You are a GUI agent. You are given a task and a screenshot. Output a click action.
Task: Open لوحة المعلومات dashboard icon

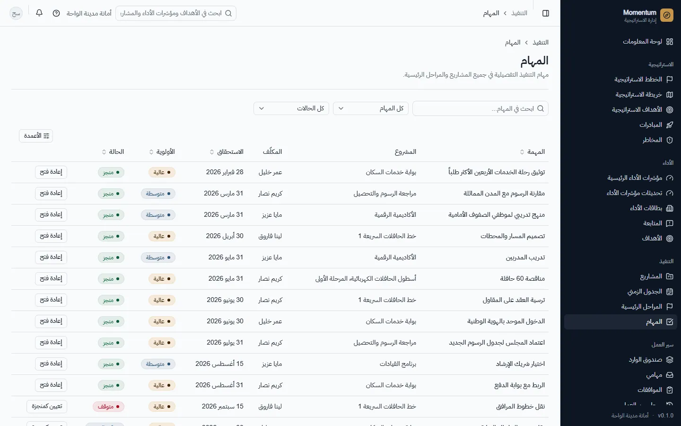(670, 42)
